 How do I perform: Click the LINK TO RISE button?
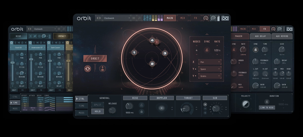pos(267,107)
